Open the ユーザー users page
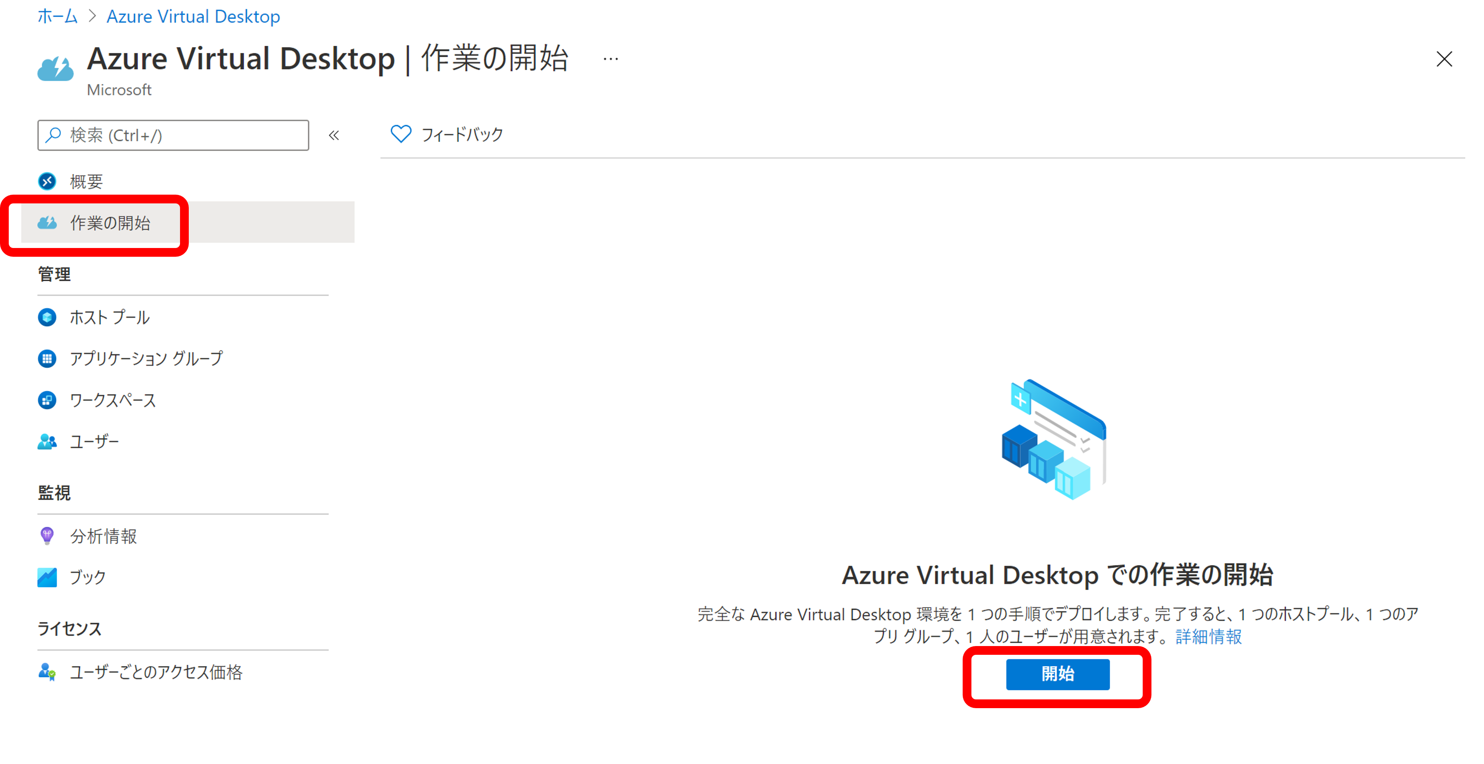The image size is (1484, 764). click(94, 442)
